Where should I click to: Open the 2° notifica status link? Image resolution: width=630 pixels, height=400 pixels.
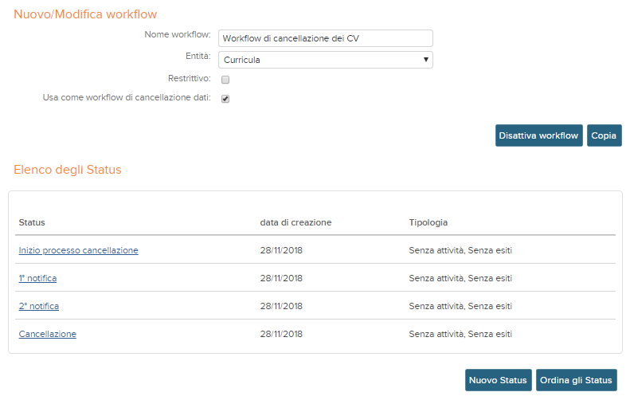pos(38,306)
